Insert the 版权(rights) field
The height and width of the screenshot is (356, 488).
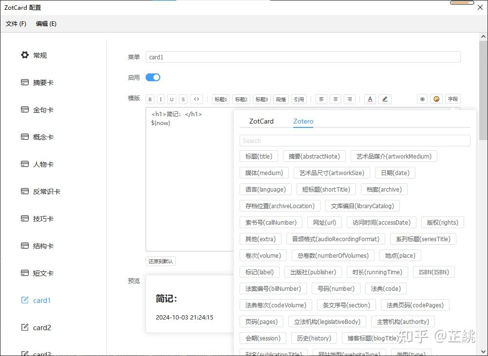point(443,223)
